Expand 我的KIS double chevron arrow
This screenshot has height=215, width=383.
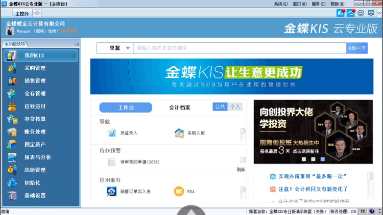click(73, 56)
